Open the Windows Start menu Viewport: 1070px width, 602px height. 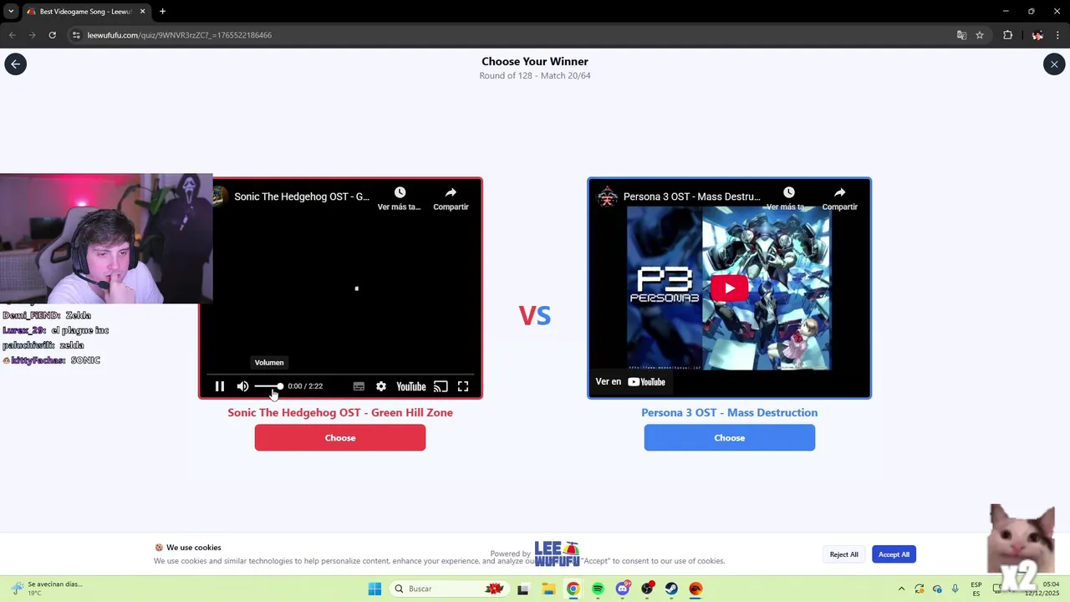[x=374, y=589]
